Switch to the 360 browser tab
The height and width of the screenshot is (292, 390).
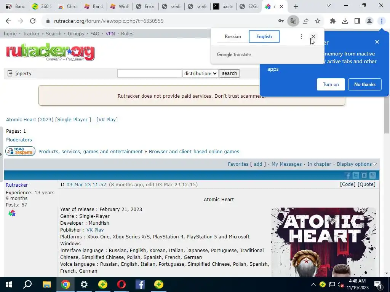(42, 6)
